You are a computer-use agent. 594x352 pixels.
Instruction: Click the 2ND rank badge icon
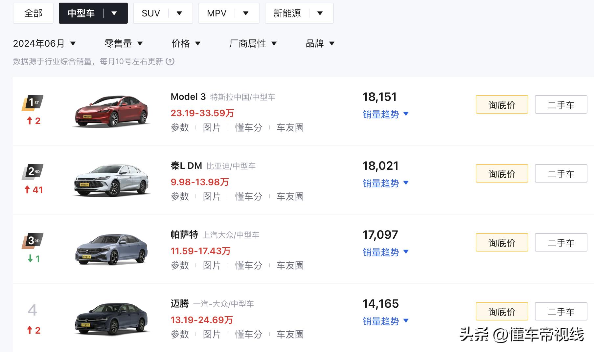[x=33, y=172]
